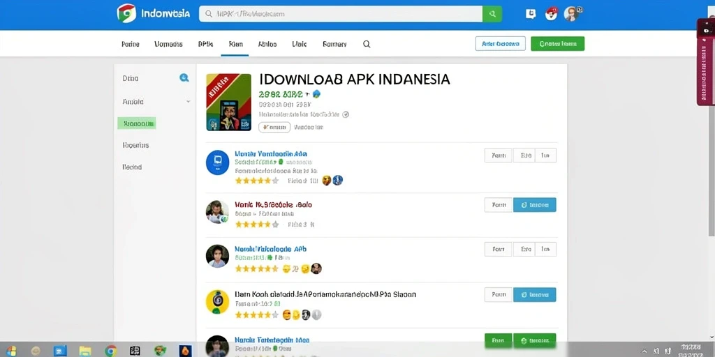The image size is (715, 357).
Task: Click the dark face badge in Yatcoleode AAb row
Action: tap(316, 268)
